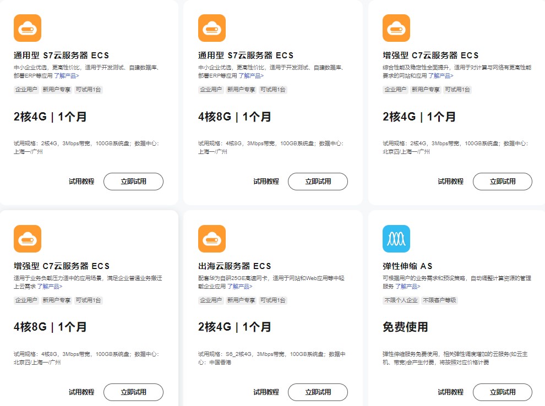
Task: Click 可试用1台 tag on C7 2核4G card
Action: 457,90
